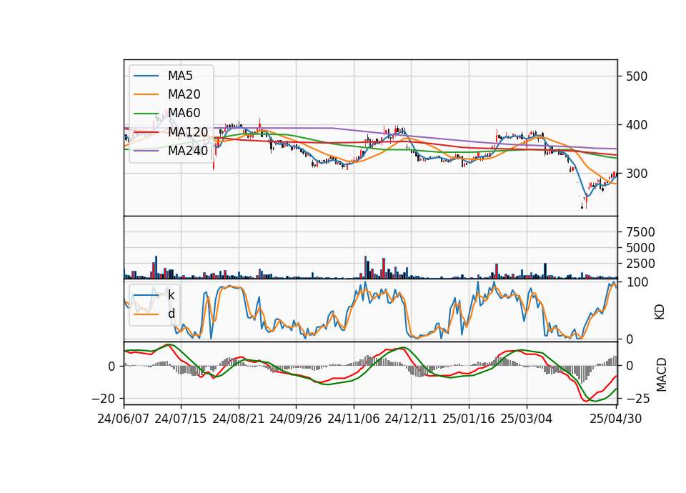Viewport: 686px width, 493px height.
Task: Click the 25/04/30 date tick label
Action: pyautogui.click(x=616, y=419)
